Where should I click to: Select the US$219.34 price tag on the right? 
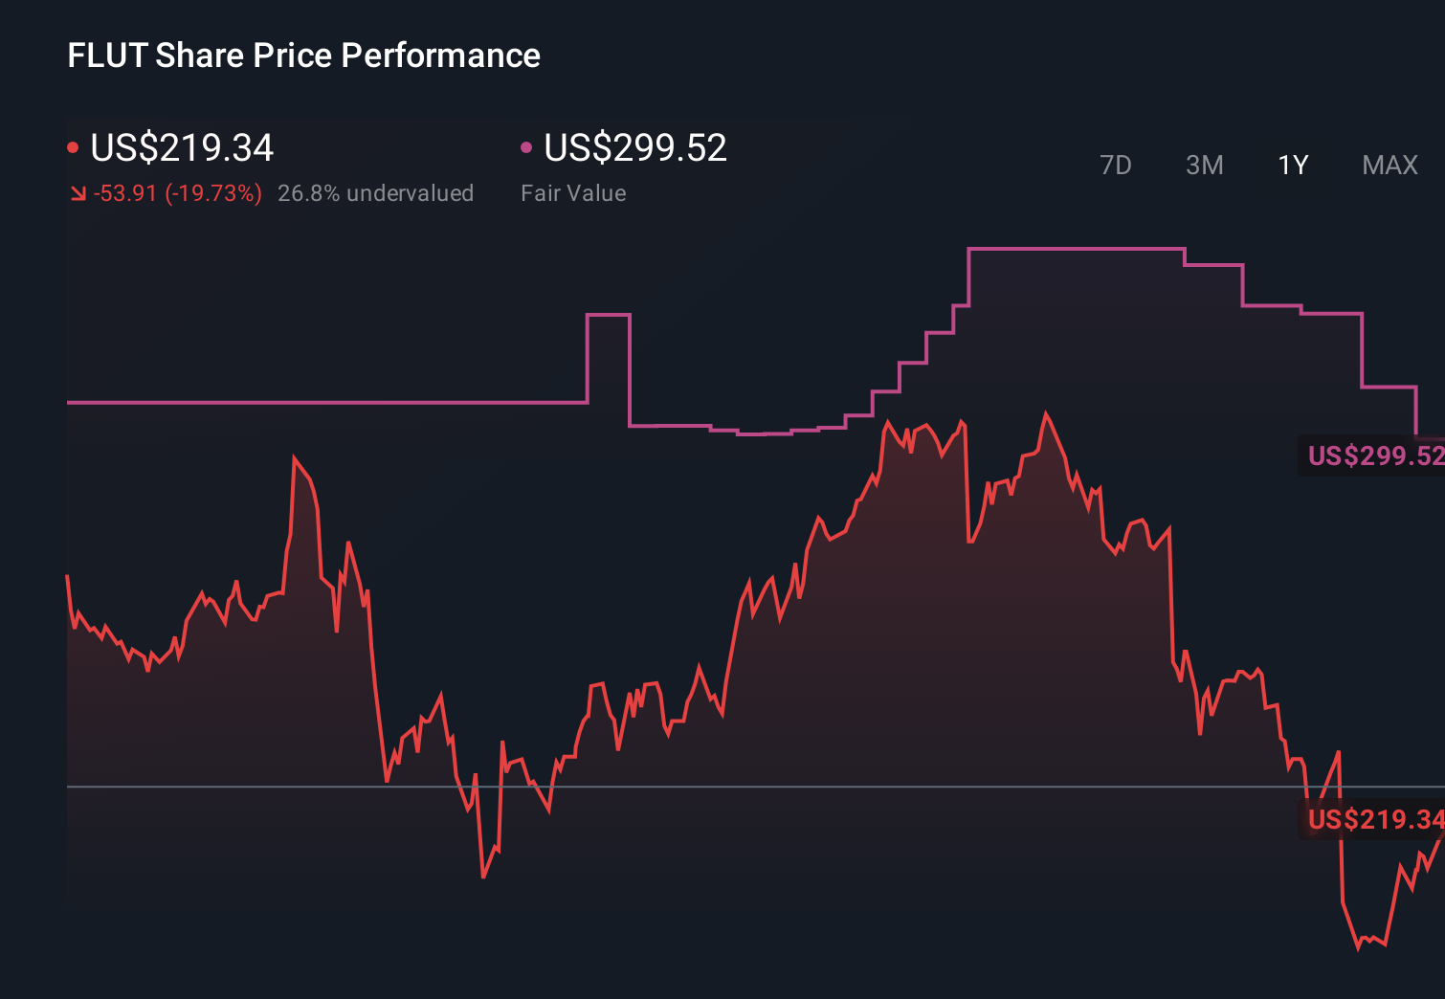[1373, 820]
